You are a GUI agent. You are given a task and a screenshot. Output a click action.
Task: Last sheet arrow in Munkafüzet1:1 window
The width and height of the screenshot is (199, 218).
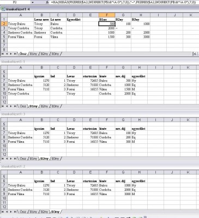point(15,106)
